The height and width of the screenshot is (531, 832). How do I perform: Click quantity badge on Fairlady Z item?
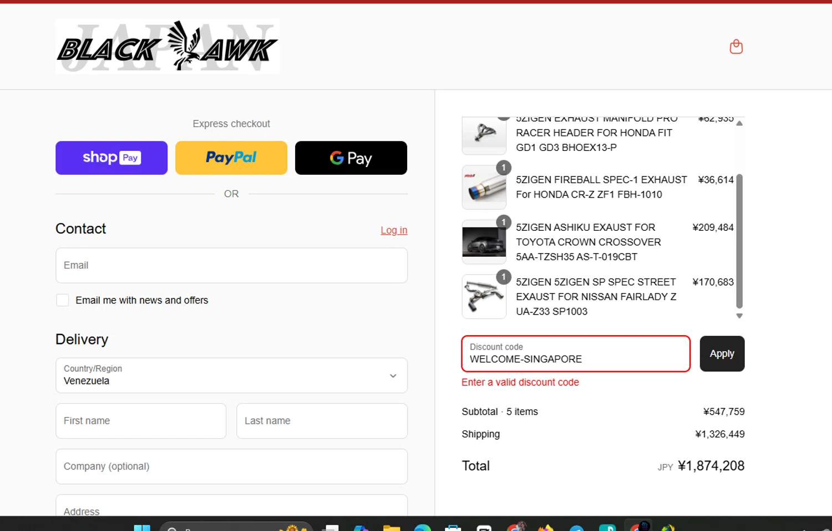pyautogui.click(x=504, y=276)
